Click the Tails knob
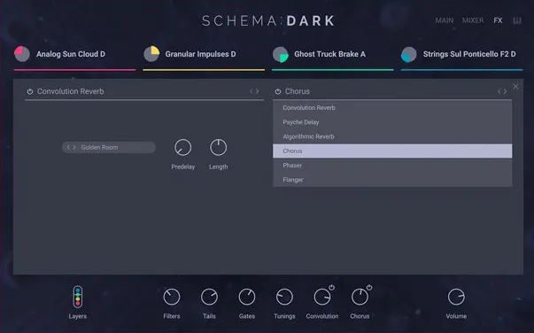The width and height of the screenshot is (534, 333). click(210, 297)
